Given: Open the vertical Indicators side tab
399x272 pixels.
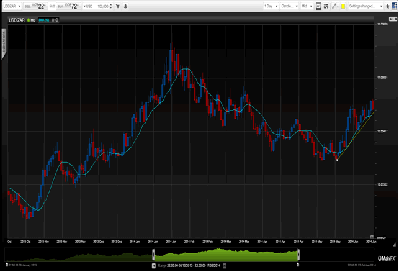Looking at the screenshot, I should [2, 46].
